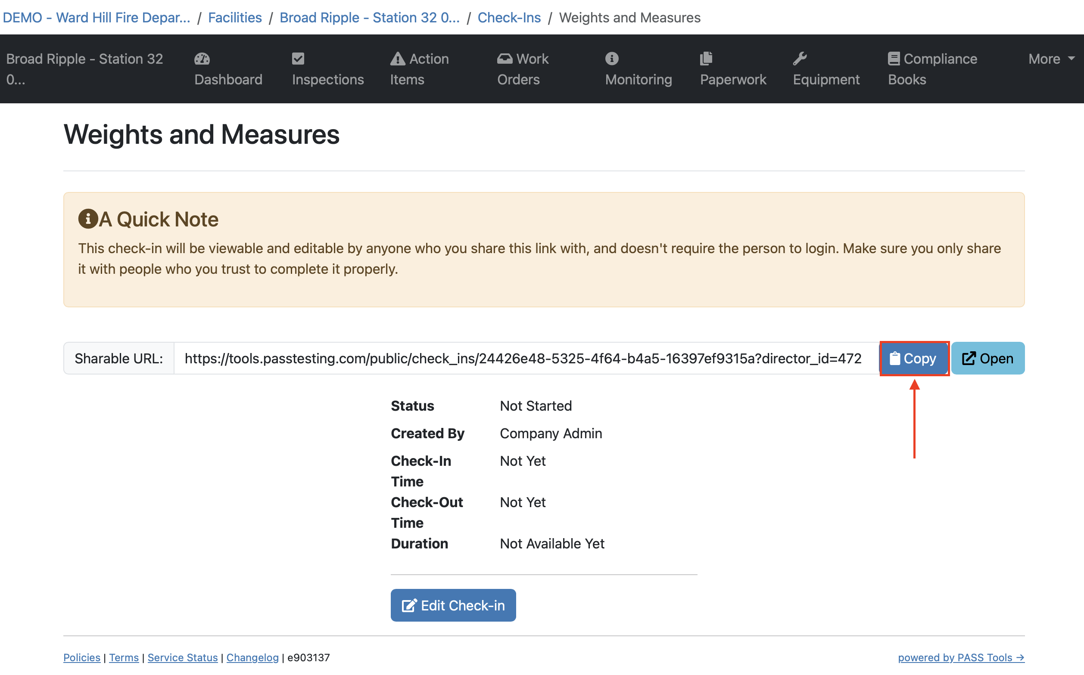This screenshot has width=1084, height=675.
Task: Click inside the Sharable URL field
Action: pyautogui.click(x=523, y=359)
